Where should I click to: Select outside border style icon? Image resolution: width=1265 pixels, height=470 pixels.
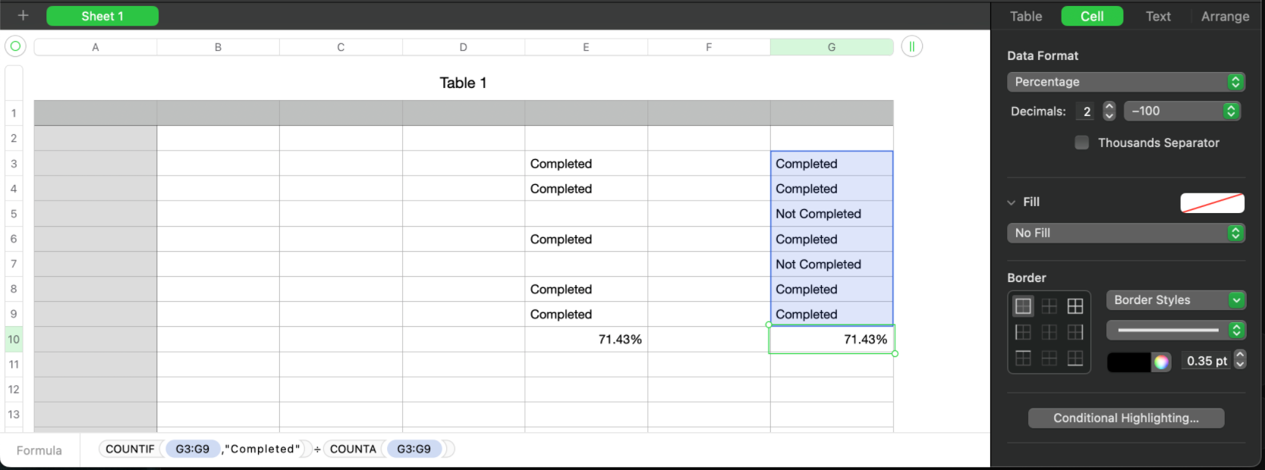click(x=1023, y=306)
